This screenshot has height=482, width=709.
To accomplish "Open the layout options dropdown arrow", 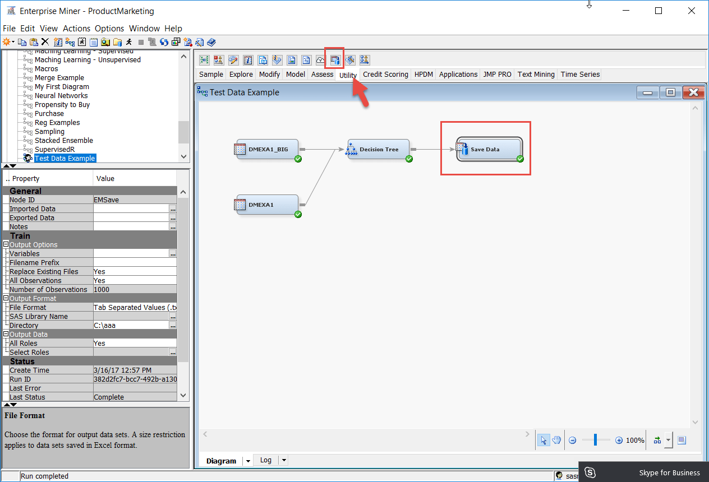I will [x=668, y=441].
